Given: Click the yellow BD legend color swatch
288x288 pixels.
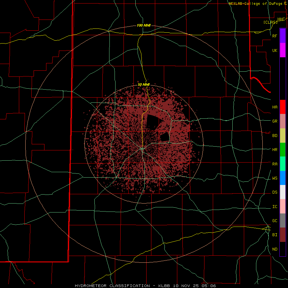Looking at the screenshot, I should (x=283, y=135).
